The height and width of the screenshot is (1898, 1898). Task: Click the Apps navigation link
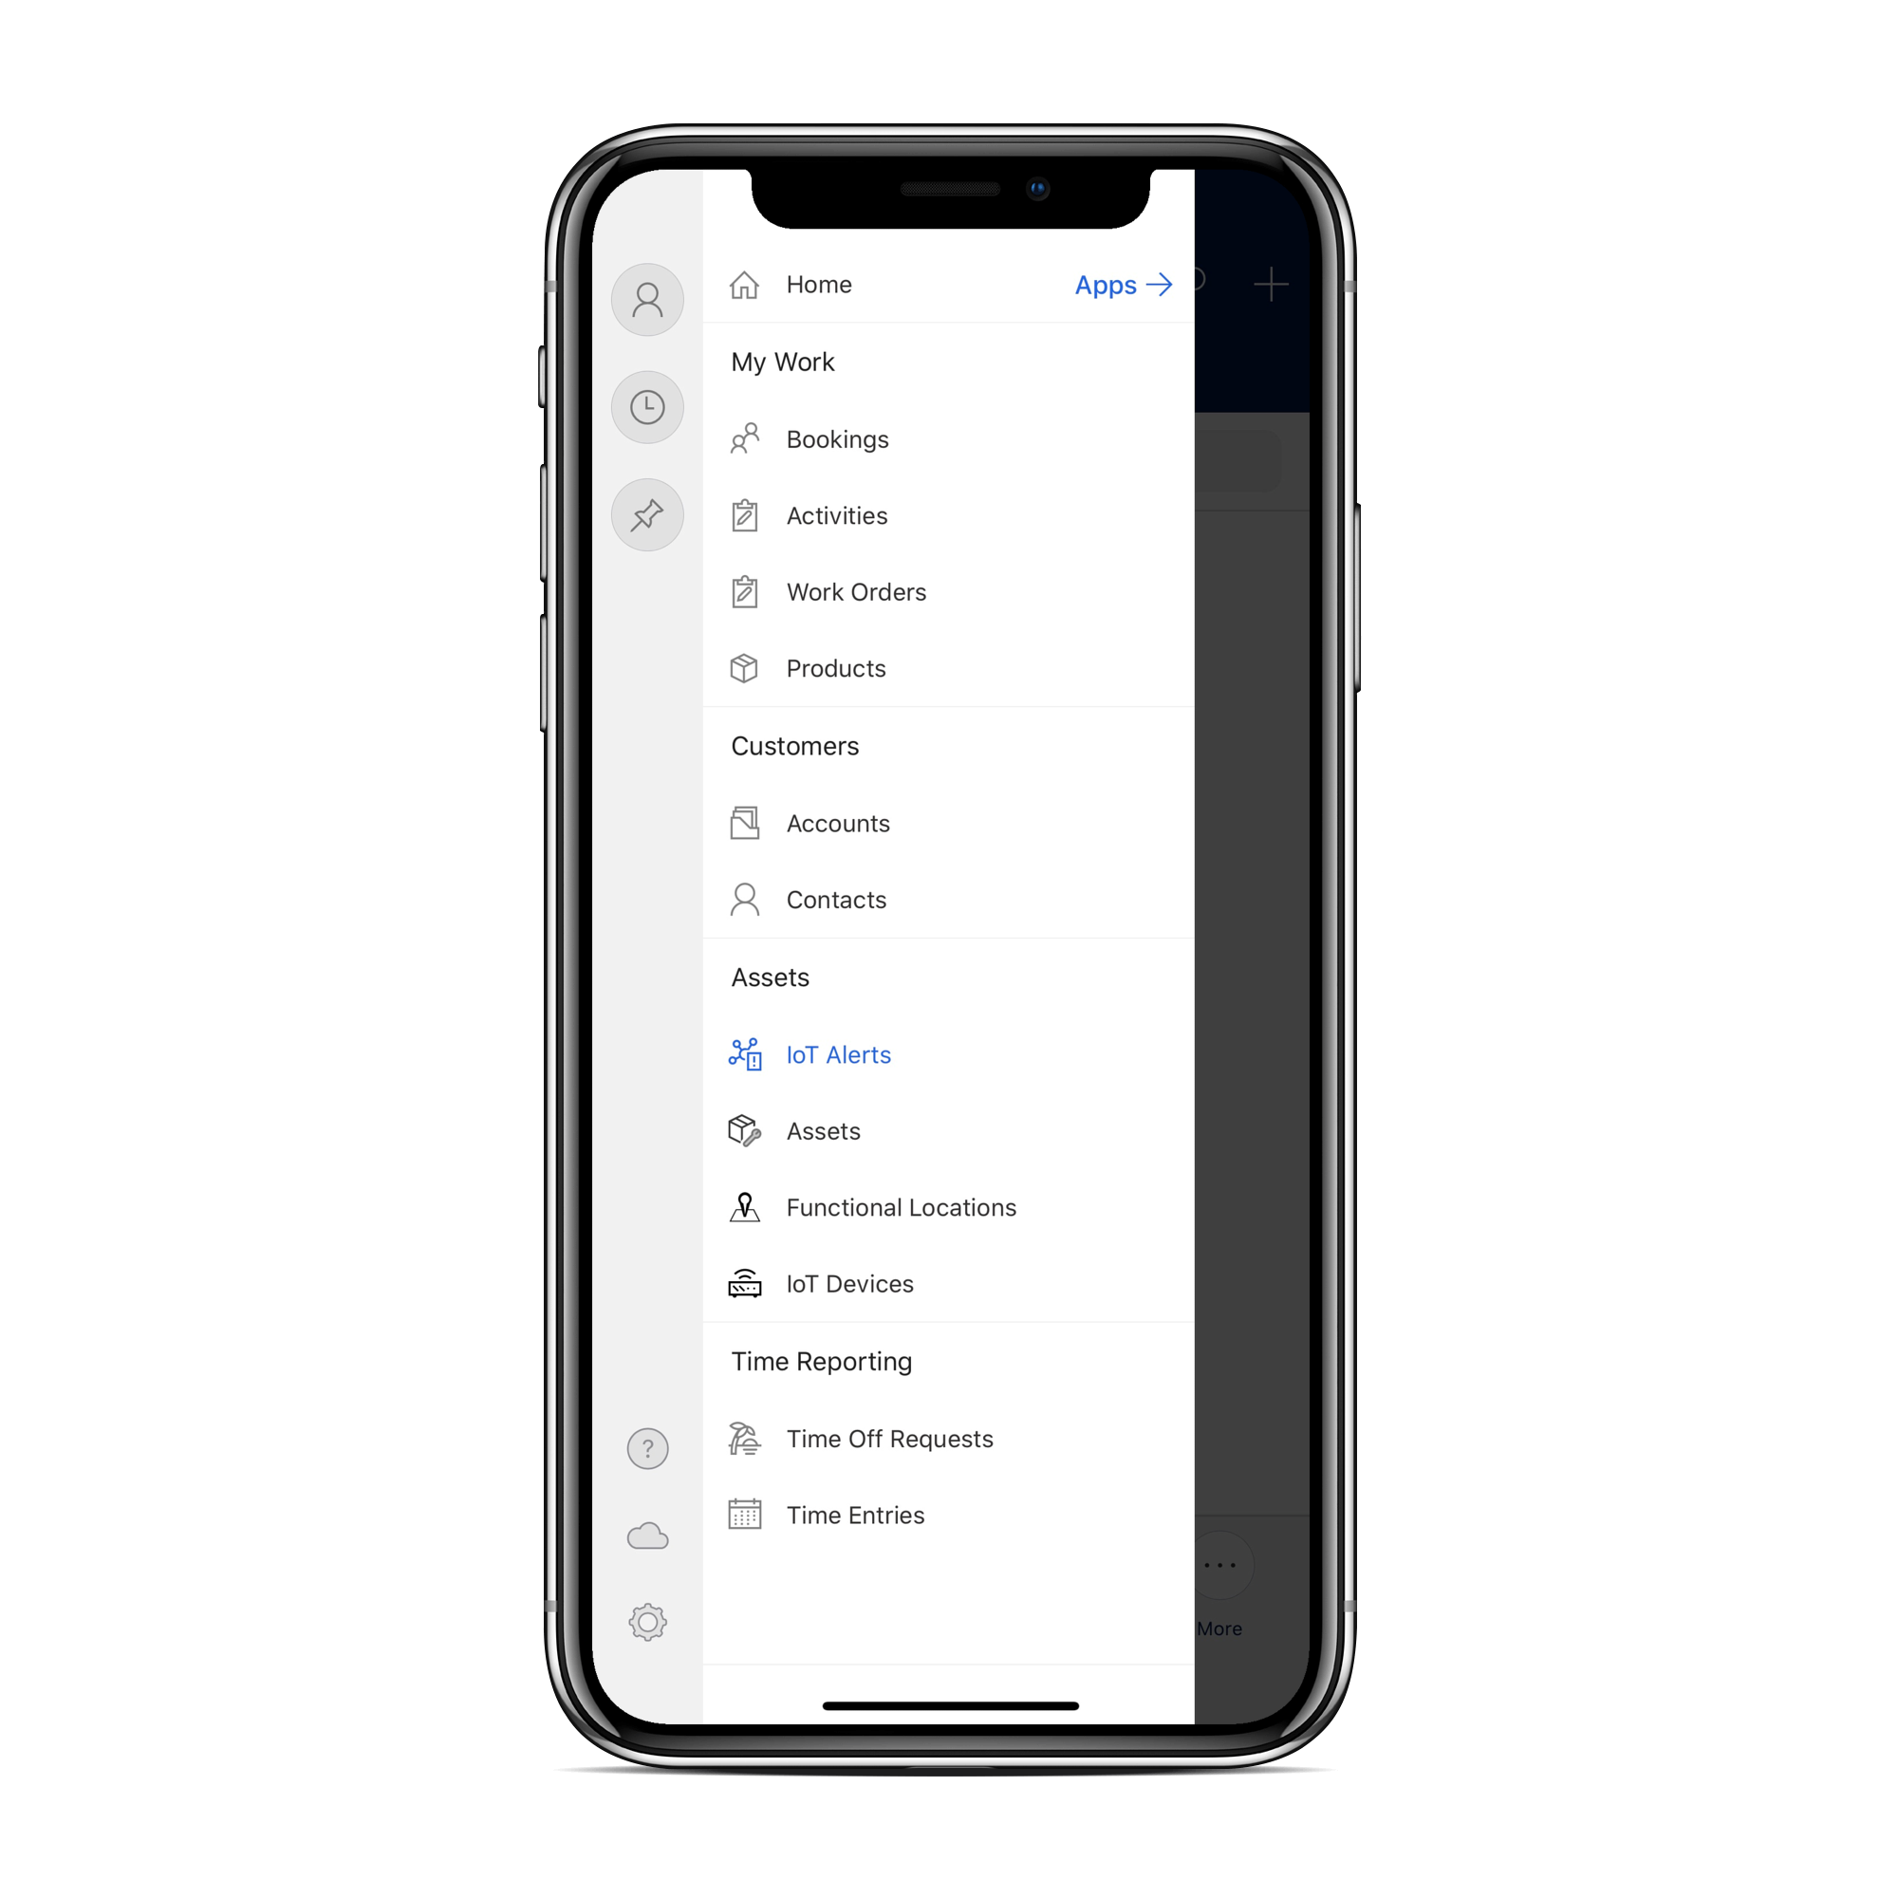(1119, 284)
